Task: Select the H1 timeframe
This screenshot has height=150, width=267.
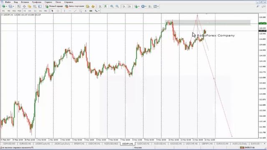Action: 25,11
